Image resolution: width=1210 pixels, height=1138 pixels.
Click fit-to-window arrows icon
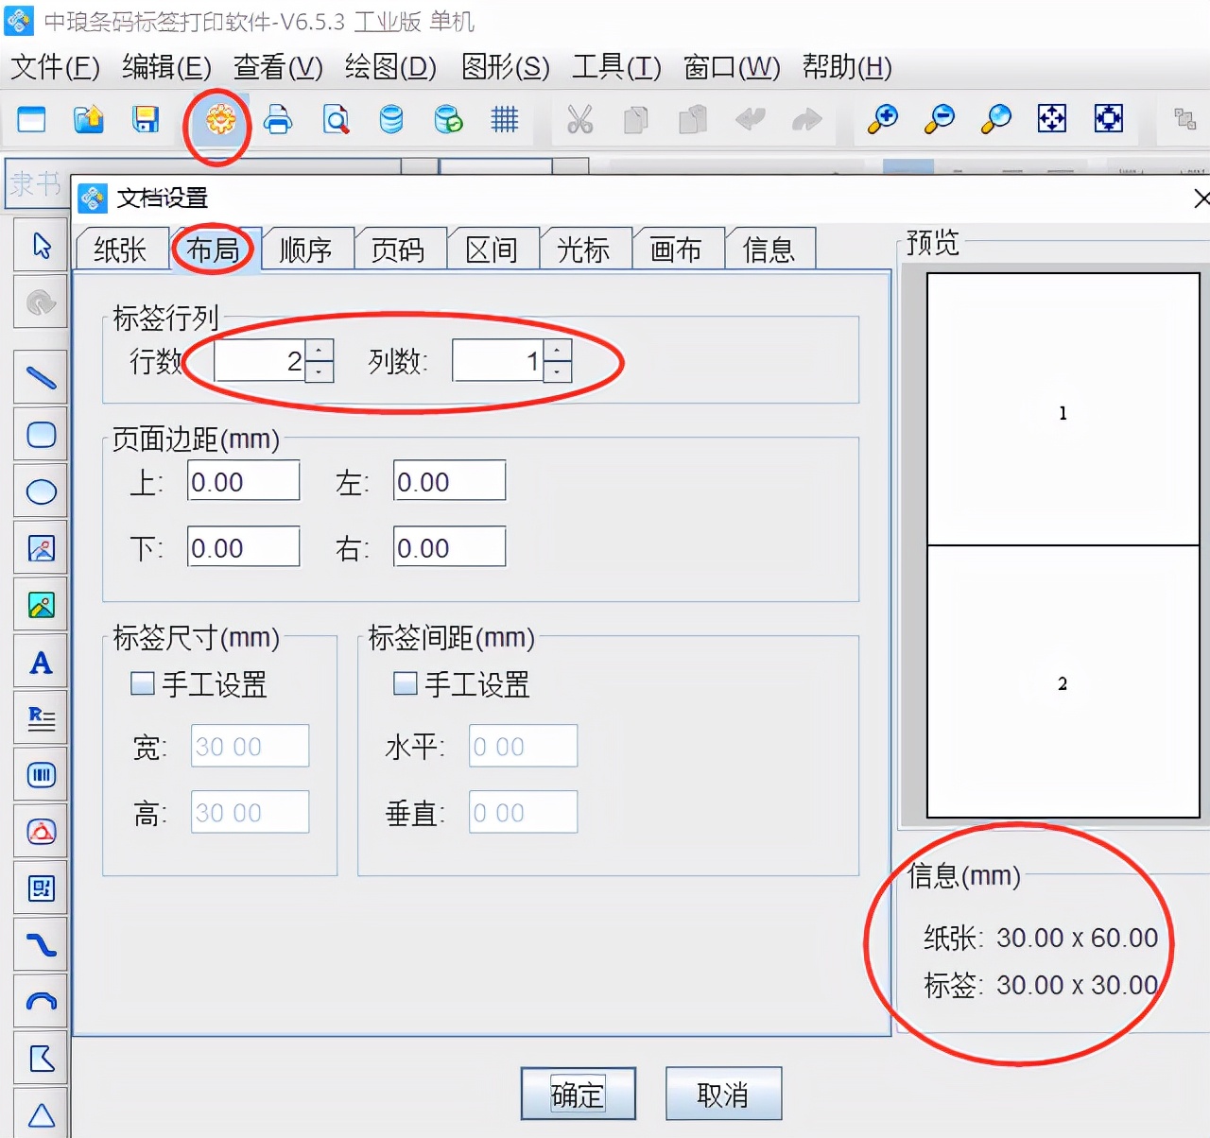[1052, 119]
